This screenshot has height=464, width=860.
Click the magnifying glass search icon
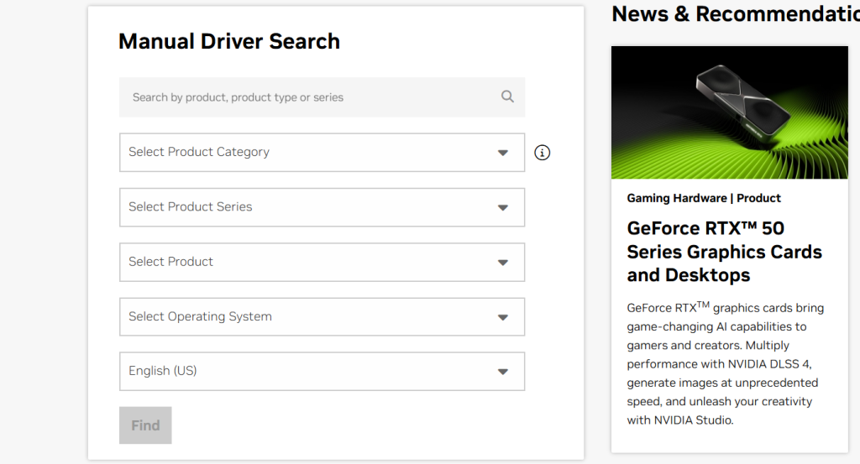[507, 96]
